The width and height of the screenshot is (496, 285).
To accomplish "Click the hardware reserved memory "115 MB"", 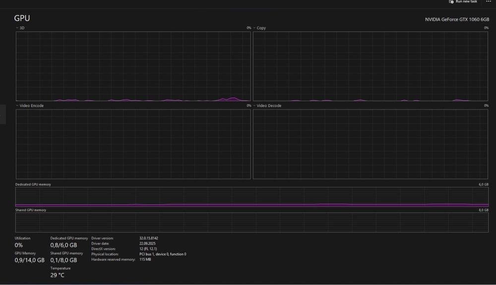I will [145, 259].
